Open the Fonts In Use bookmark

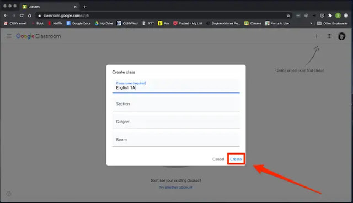[277, 23]
